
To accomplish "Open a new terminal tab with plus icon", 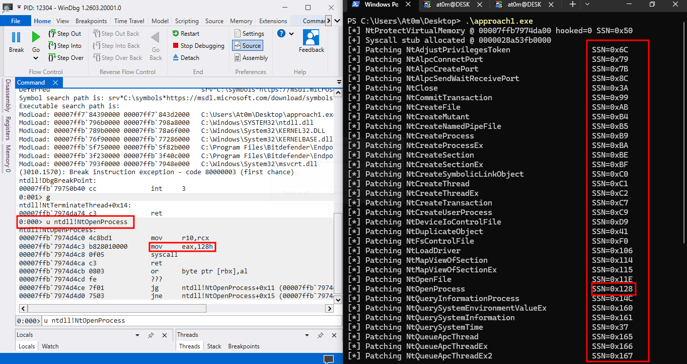I will point(572,4).
